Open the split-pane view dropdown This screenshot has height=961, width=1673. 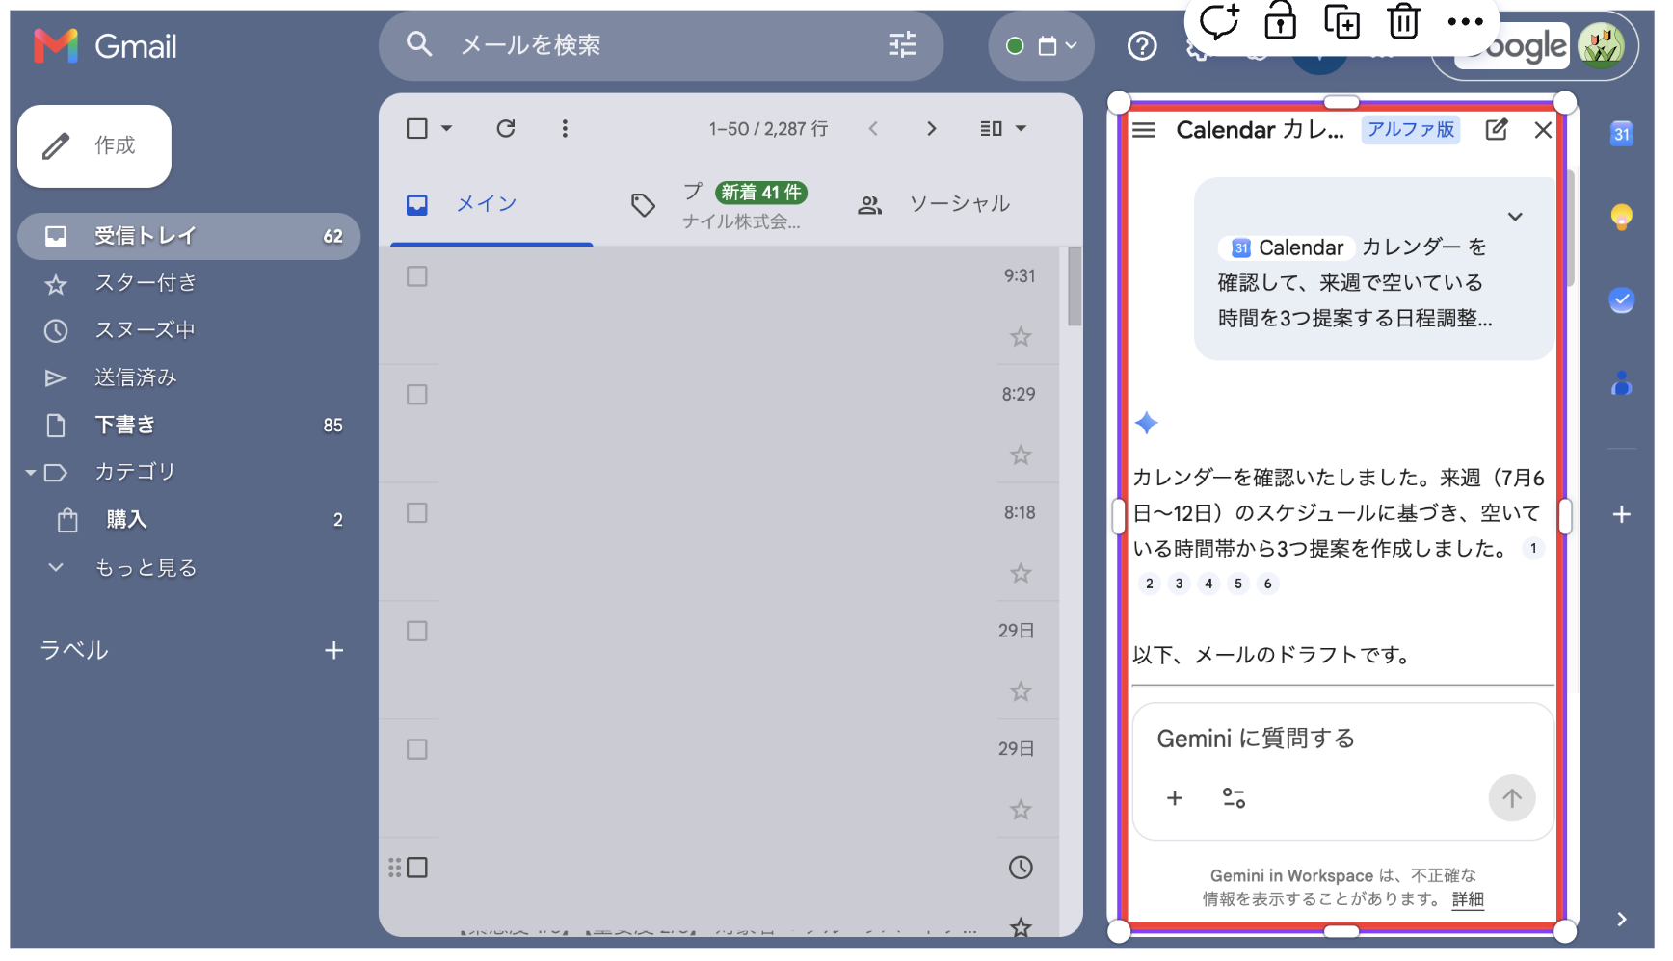point(1003,129)
